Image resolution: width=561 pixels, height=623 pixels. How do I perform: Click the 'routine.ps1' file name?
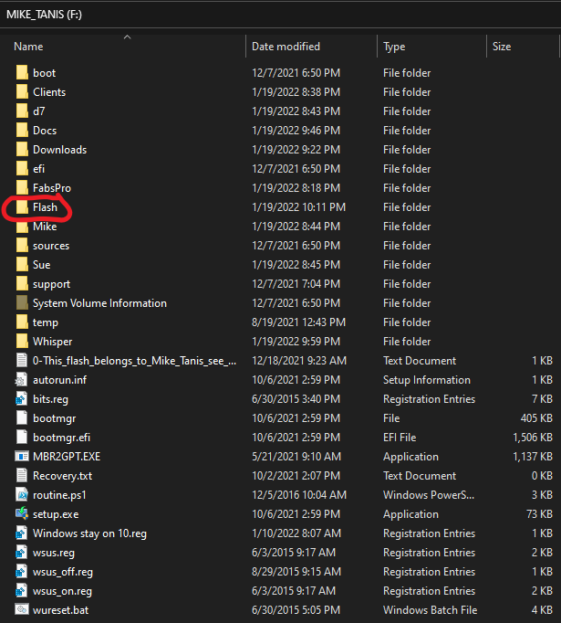[59, 495]
